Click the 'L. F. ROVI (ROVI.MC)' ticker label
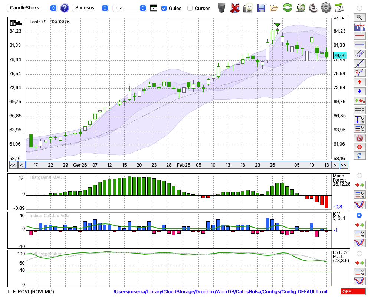The image size is (371, 297). (x=31, y=291)
